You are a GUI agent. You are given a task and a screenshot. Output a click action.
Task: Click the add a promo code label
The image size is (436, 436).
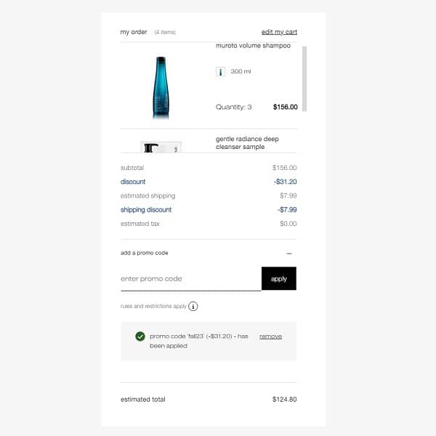click(x=145, y=253)
